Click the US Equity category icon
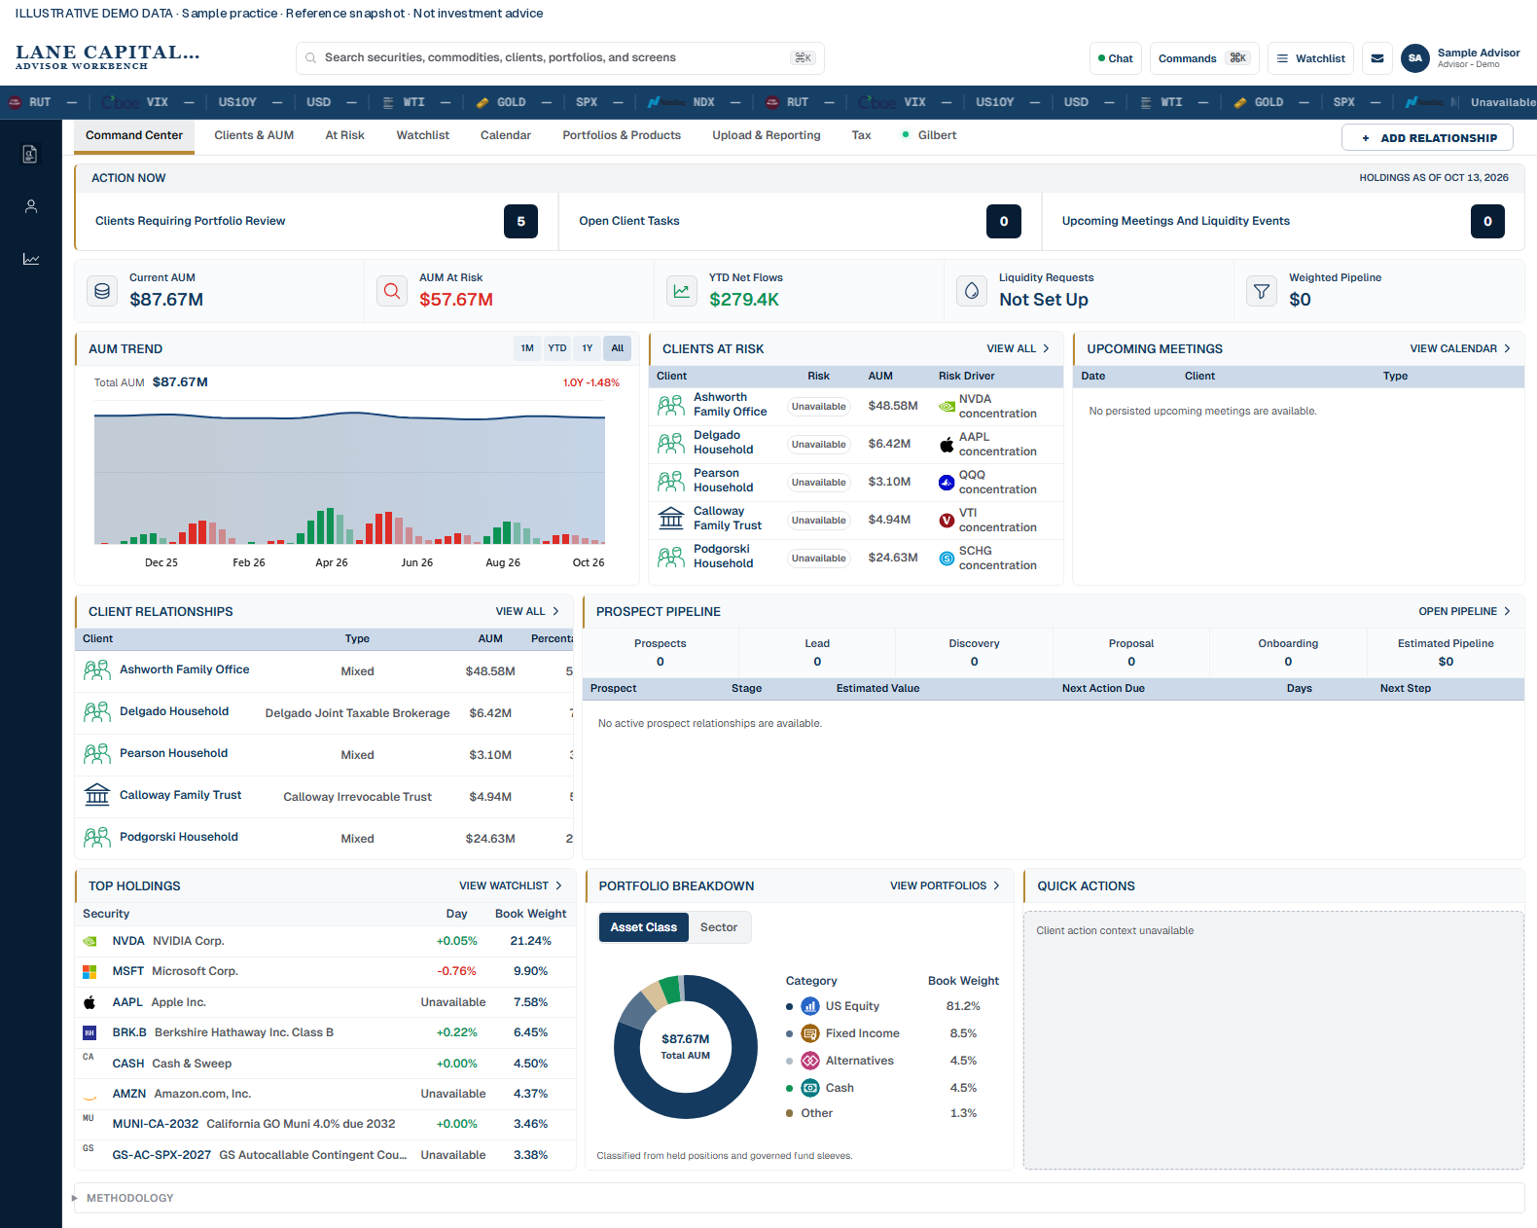 (810, 1006)
